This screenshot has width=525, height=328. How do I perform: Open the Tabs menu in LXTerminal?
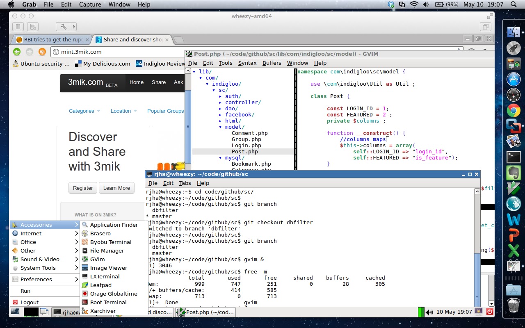coord(185,183)
